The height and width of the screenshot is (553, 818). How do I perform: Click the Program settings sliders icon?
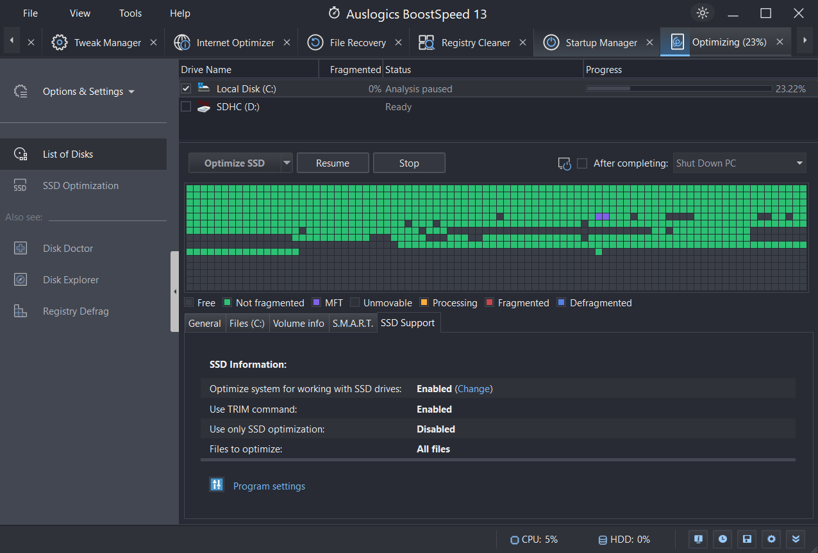217,485
